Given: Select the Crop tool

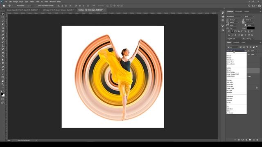Looking at the screenshot, I should pos(3,28).
